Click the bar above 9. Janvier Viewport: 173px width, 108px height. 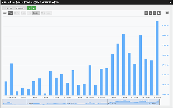(67, 89)
